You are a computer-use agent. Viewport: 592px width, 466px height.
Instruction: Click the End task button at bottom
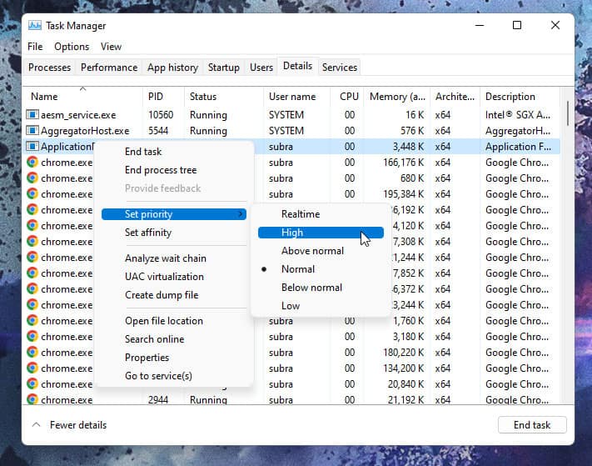click(531, 425)
